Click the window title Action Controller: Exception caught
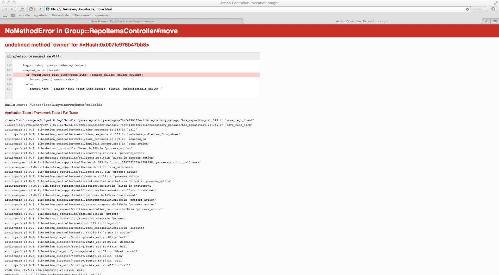Viewport: 499px width, 275px height. click(249, 3)
